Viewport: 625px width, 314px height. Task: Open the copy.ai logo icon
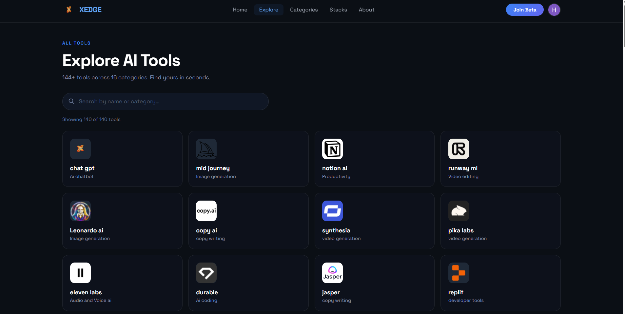click(206, 211)
